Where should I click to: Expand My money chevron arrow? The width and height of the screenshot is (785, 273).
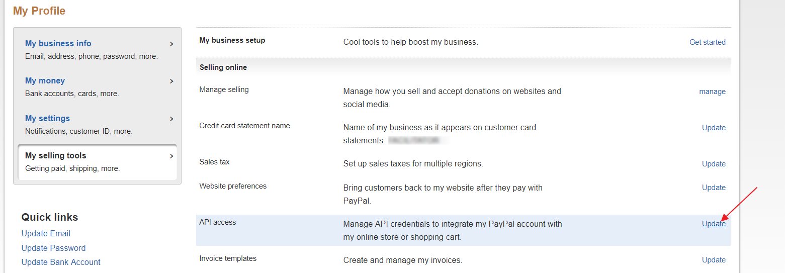(171, 81)
